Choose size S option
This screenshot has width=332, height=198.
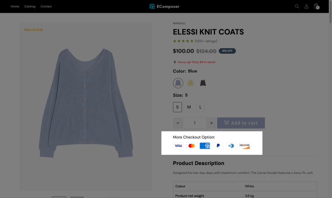pyautogui.click(x=177, y=107)
